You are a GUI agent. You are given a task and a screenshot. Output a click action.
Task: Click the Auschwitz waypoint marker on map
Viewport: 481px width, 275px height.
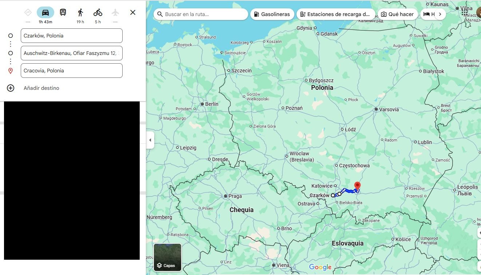click(x=339, y=194)
